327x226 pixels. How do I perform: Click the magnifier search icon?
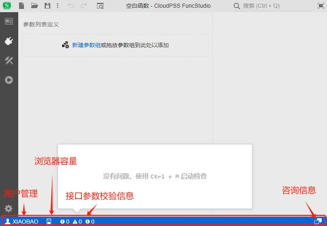(237, 6)
